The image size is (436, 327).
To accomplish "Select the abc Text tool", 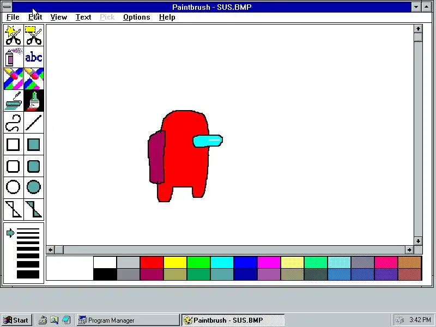I will pyautogui.click(x=34, y=57).
